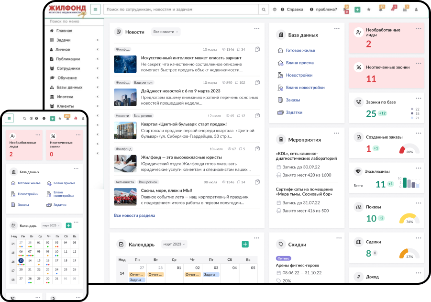
Task: Select Сотрудники in the left sidebar menu
Action: pos(68,68)
